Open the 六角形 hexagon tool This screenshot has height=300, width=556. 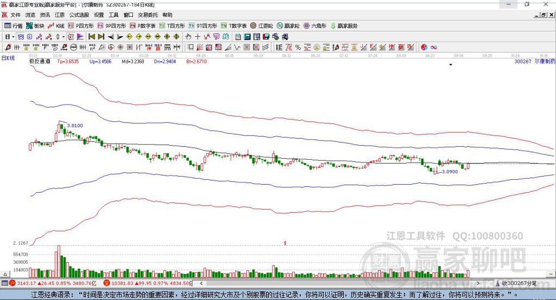[315, 26]
